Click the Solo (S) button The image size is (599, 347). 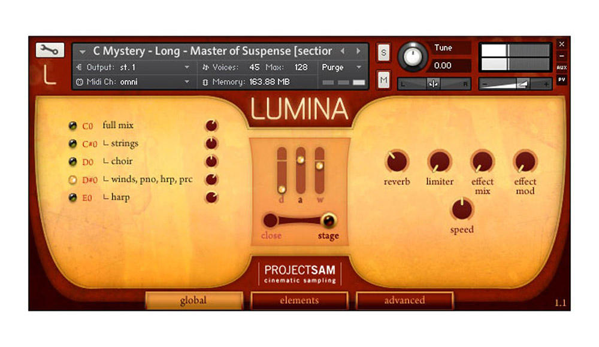coord(383,53)
